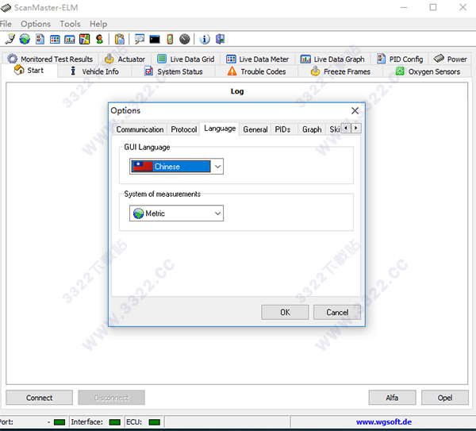Maximize the ScanMaster-ELM window
The image size is (476, 431).
click(x=433, y=7)
